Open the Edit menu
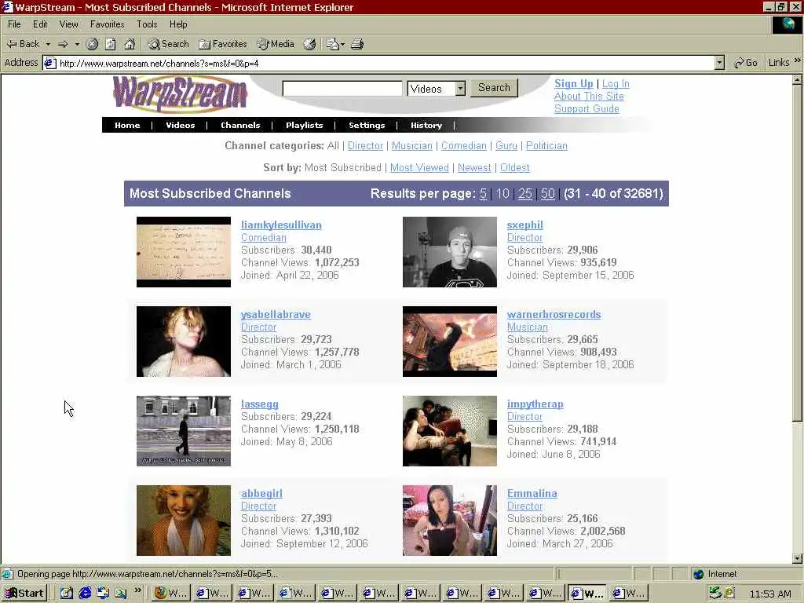 (40, 24)
